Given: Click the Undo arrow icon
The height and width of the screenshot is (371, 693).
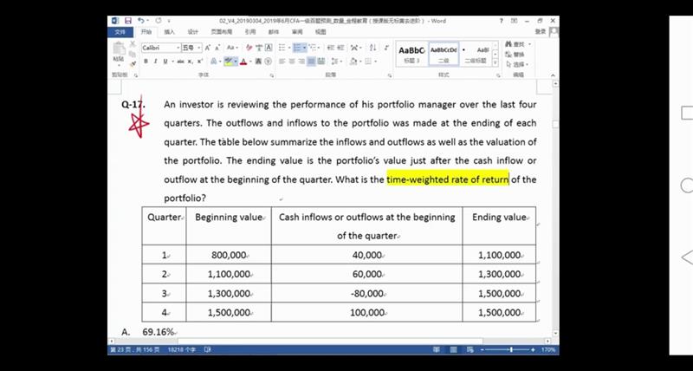Looking at the screenshot, I should click(140, 21).
